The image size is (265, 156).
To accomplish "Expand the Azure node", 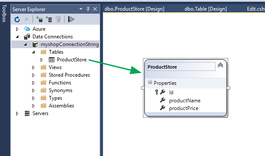I will coord(17,29).
